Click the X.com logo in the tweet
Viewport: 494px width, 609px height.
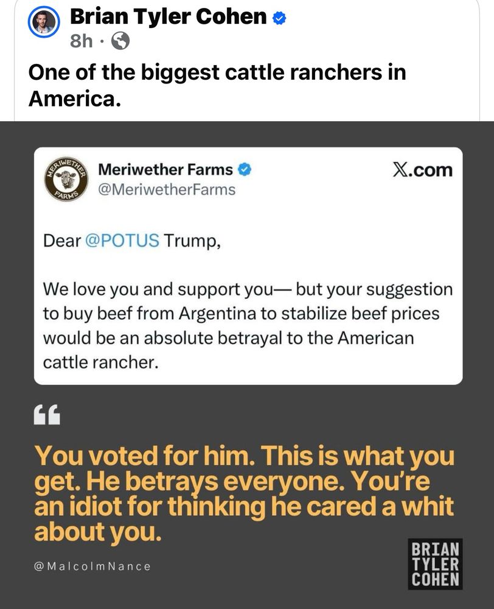422,170
